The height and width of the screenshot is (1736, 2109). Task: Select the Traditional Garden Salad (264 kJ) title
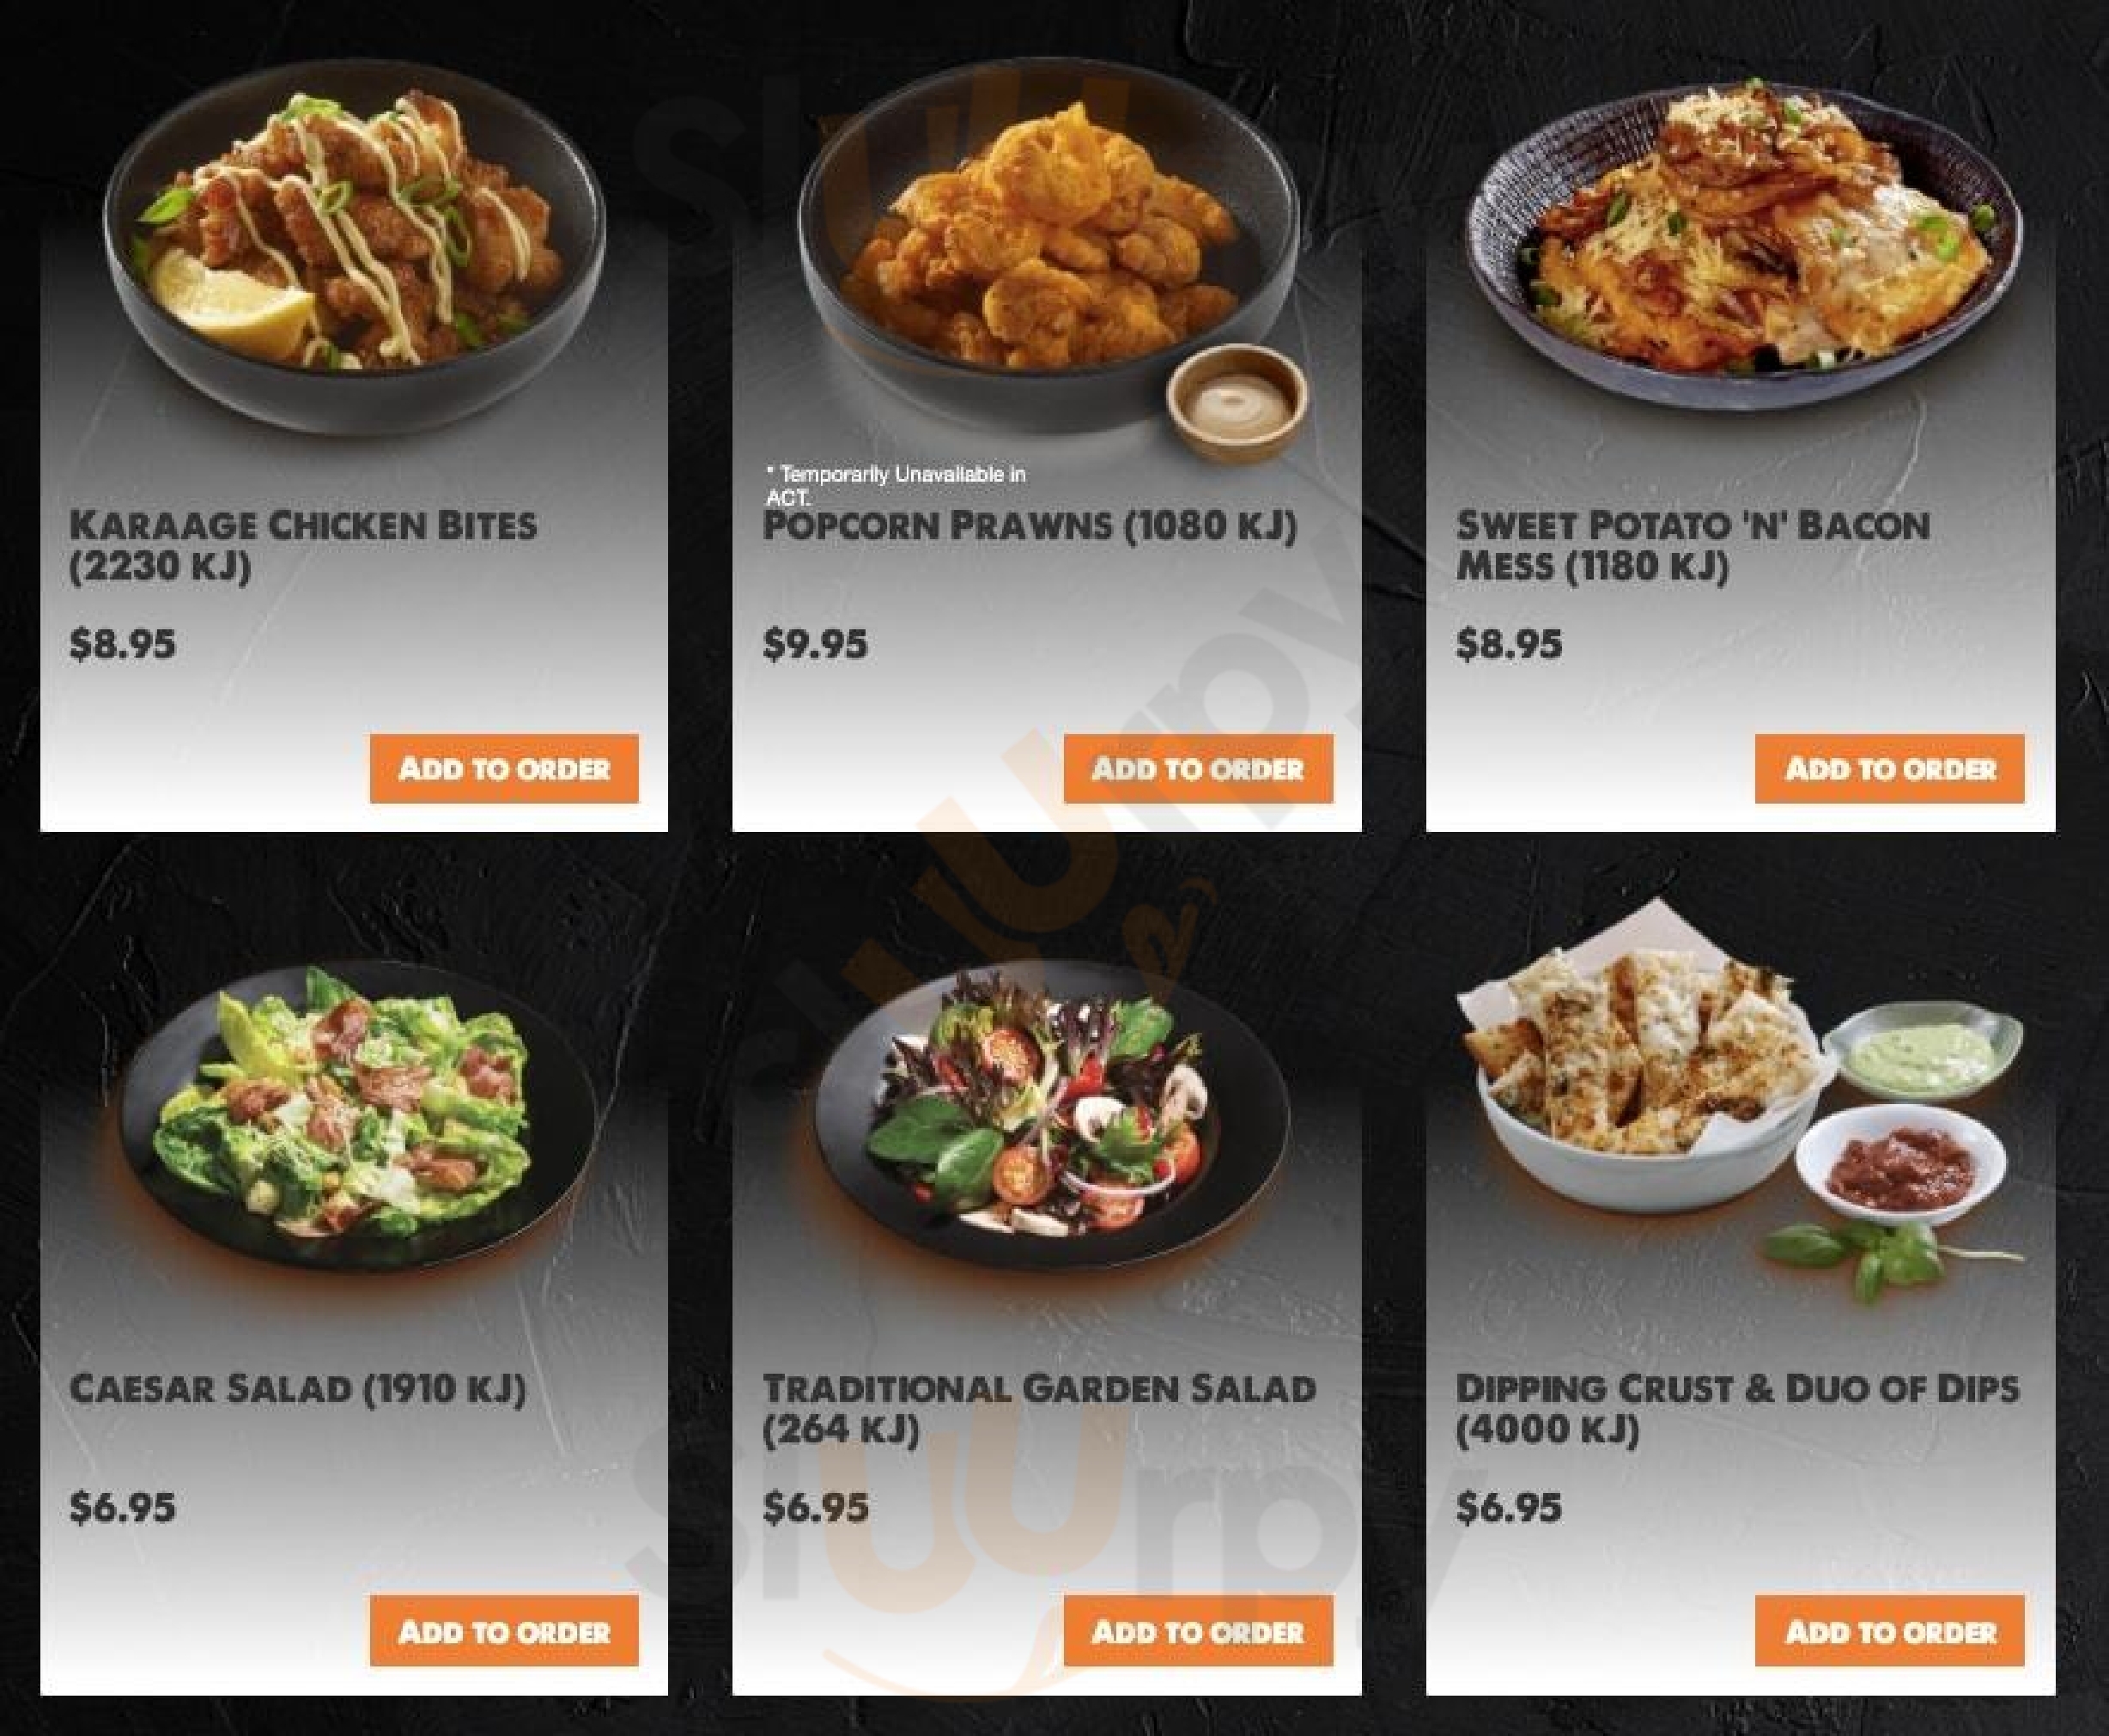tap(1039, 1409)
